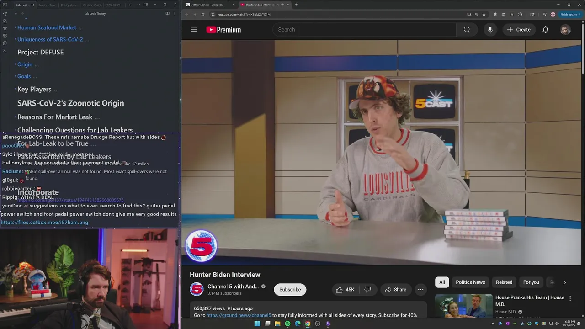Reload the YouTube page
This screenshot has width=585, height=329.
[203, 14]
